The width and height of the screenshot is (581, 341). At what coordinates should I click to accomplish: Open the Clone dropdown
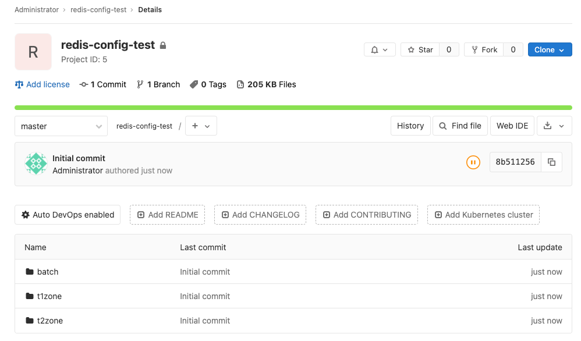pyautogui.click(x=550, y=50)
